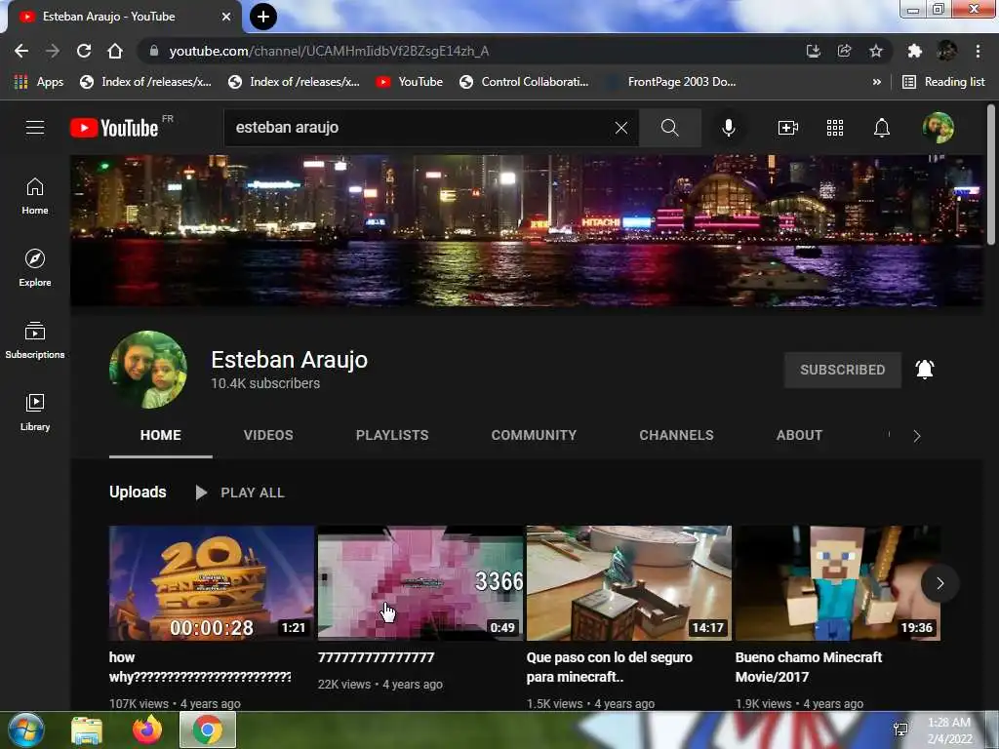Open the Chrome three-dot menu

point(978,51)
